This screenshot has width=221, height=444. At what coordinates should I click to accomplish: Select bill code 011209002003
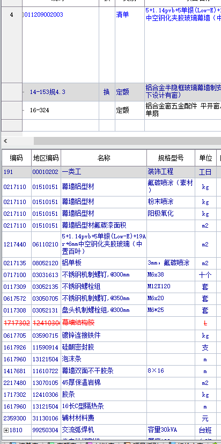44,14
